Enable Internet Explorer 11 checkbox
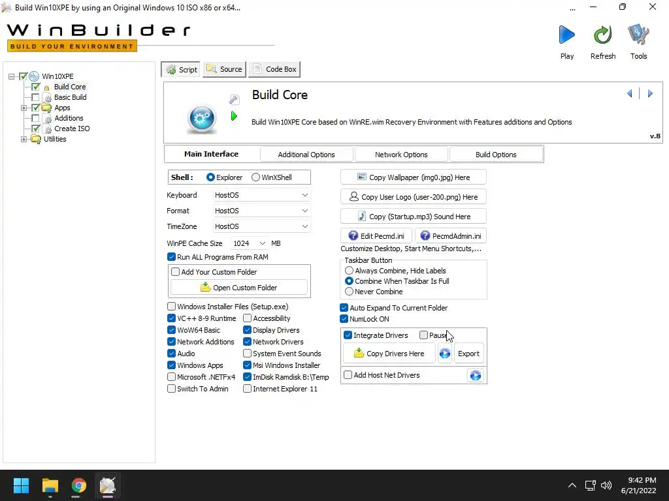The width and height of the screenshot is (669, 501). (x=247, y=389)
